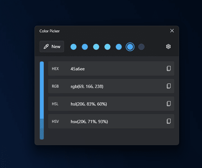The width and height of the screenshot is (202, 168).
Task: Click the Color Picker window title
Action: pyautogui.click(x=49, y=31)
